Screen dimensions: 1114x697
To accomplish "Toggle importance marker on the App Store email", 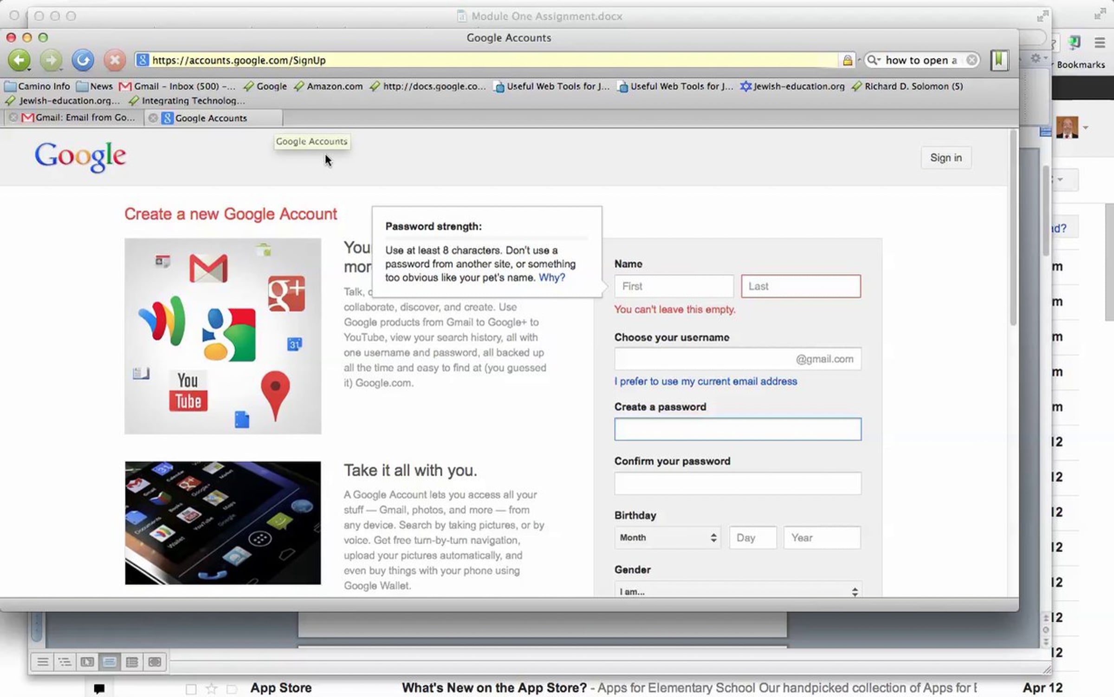I will [x=232, y=689].
